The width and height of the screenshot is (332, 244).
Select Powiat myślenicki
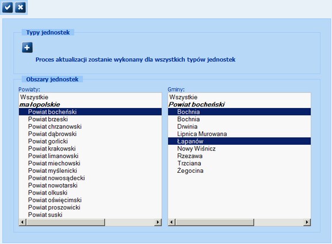[90, 171]
